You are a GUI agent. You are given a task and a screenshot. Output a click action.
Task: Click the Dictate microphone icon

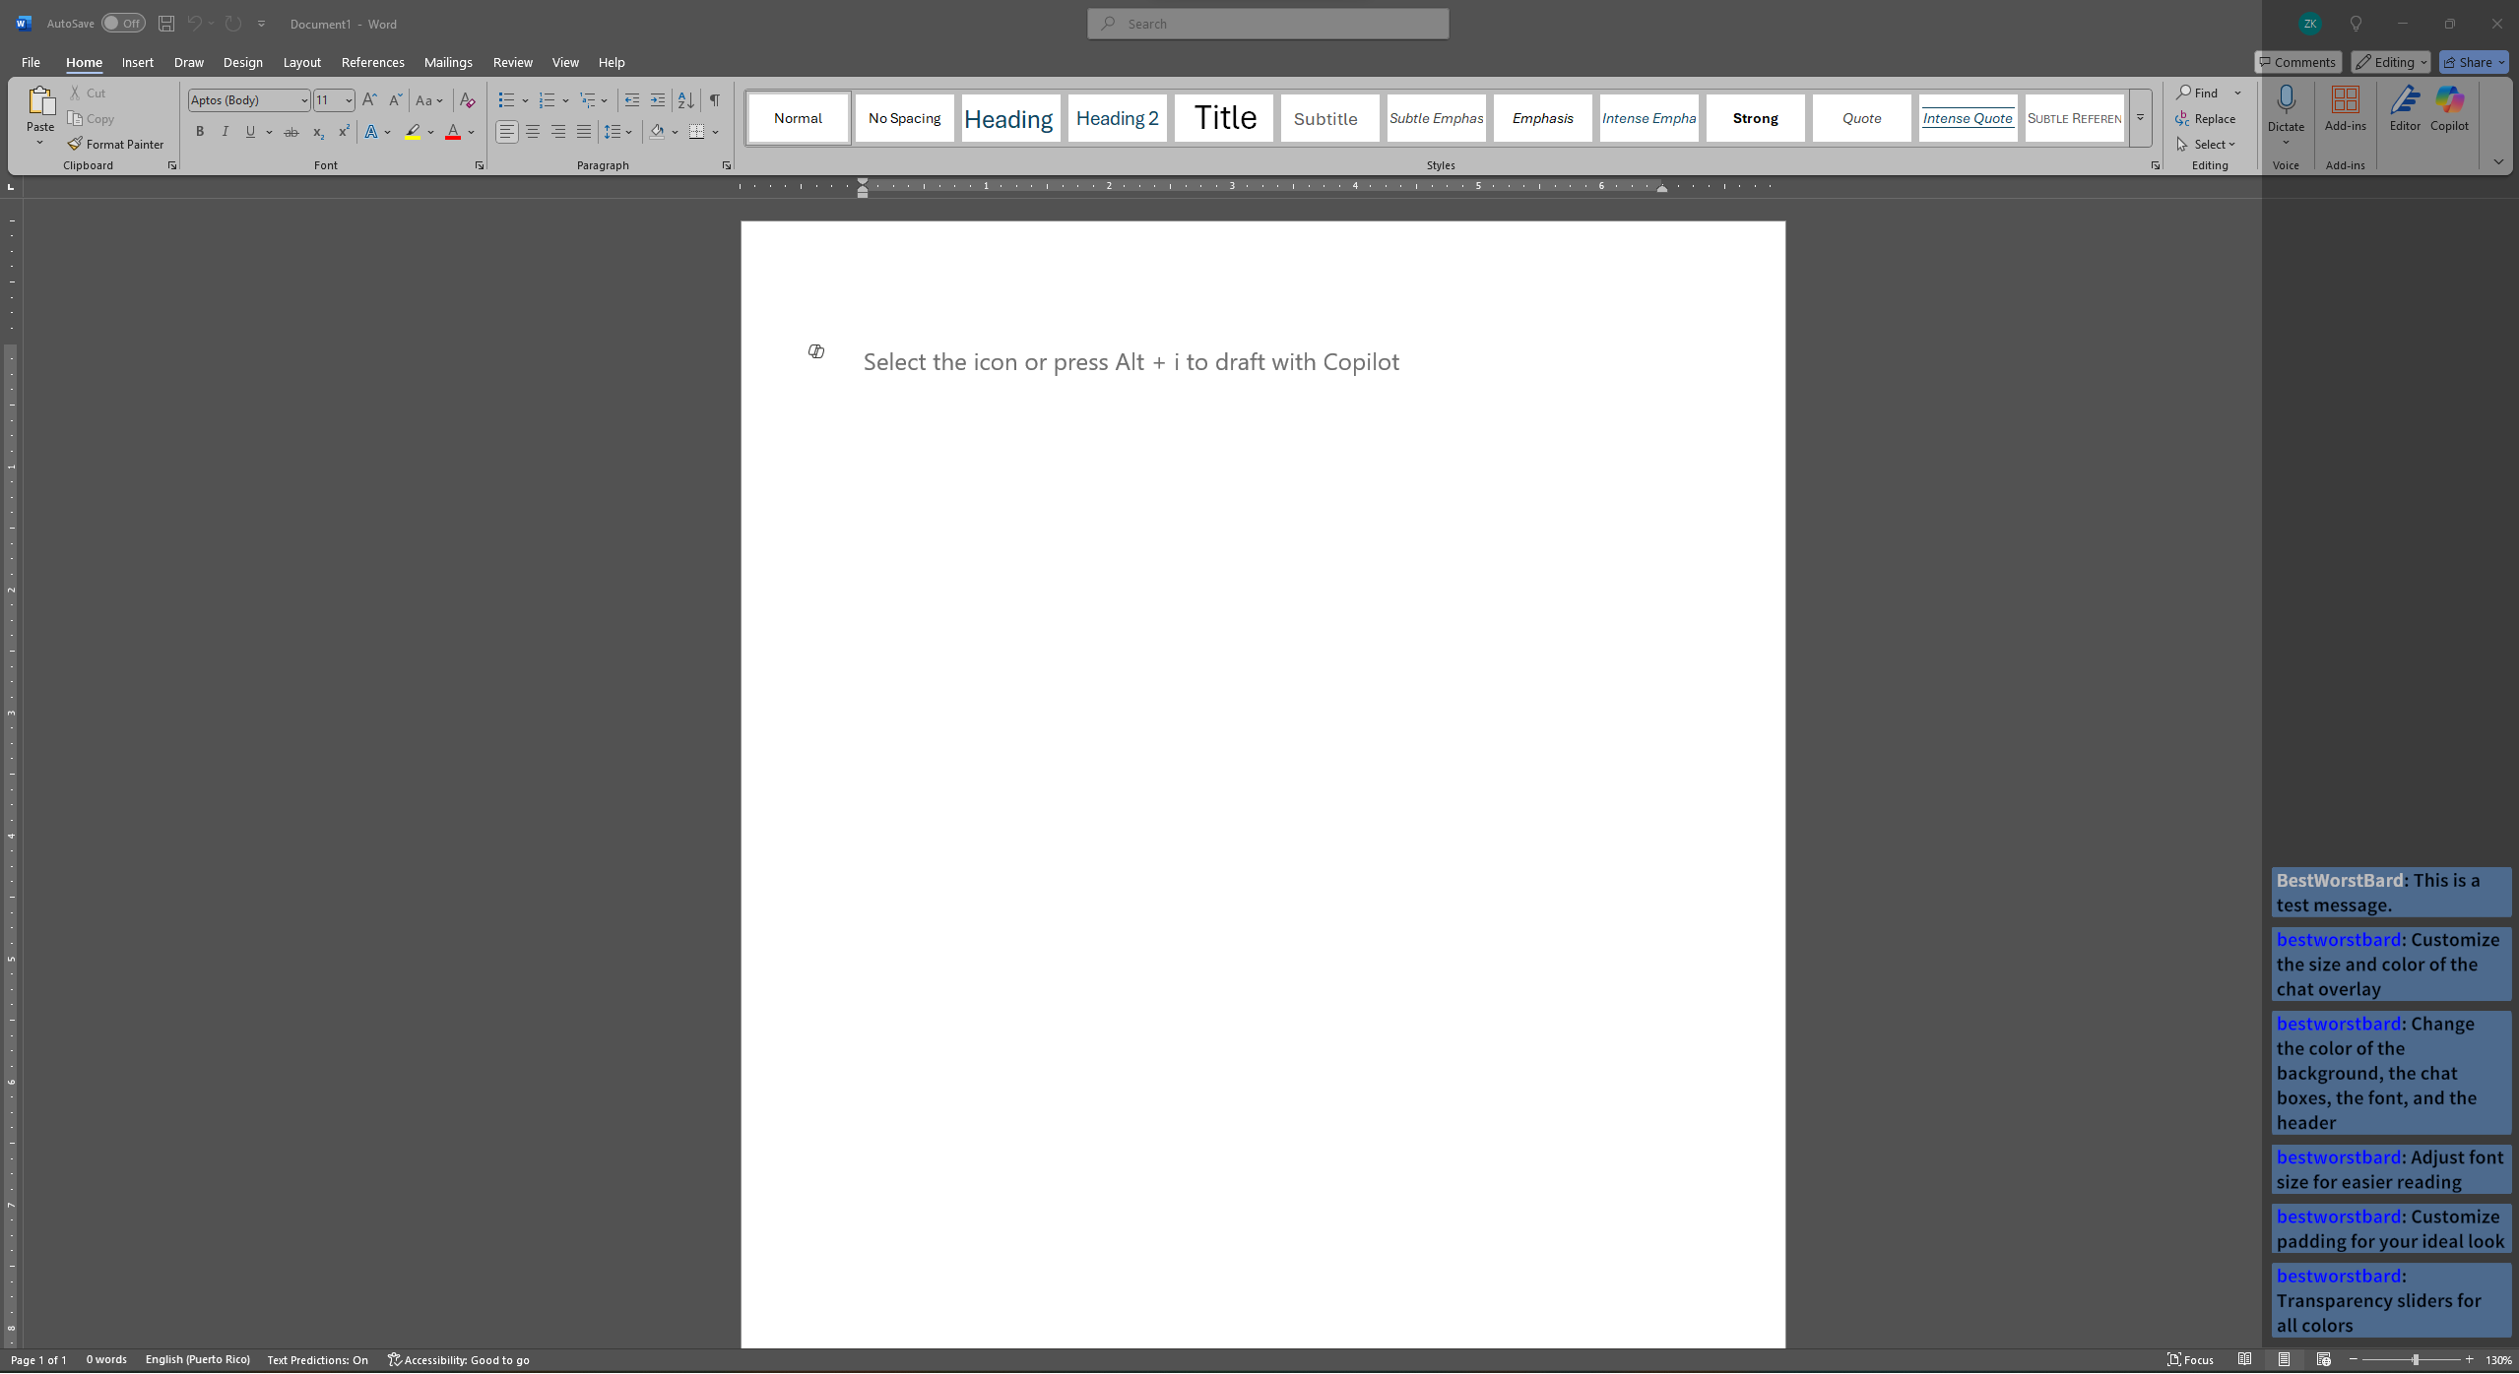[x=2286, y=101]
